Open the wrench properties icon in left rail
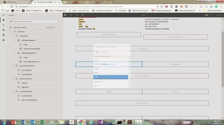 (3, 25)
